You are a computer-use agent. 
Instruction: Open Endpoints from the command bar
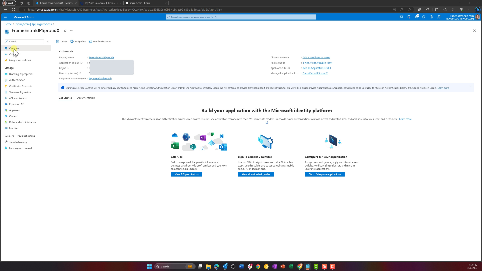click(78, 42)
